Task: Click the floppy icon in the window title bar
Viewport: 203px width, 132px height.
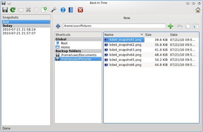Action: pyautogui.click(x=4, y=3)
